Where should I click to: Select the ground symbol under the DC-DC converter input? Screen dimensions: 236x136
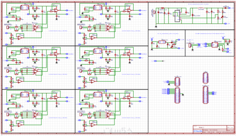(x=156, y=27)
